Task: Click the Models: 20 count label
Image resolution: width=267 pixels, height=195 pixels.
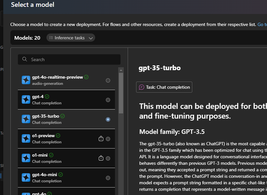Action: tap(27, 38)
